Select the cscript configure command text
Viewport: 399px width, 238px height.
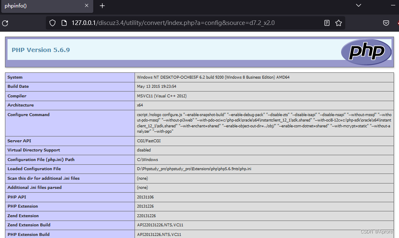(x=264, y=123)
